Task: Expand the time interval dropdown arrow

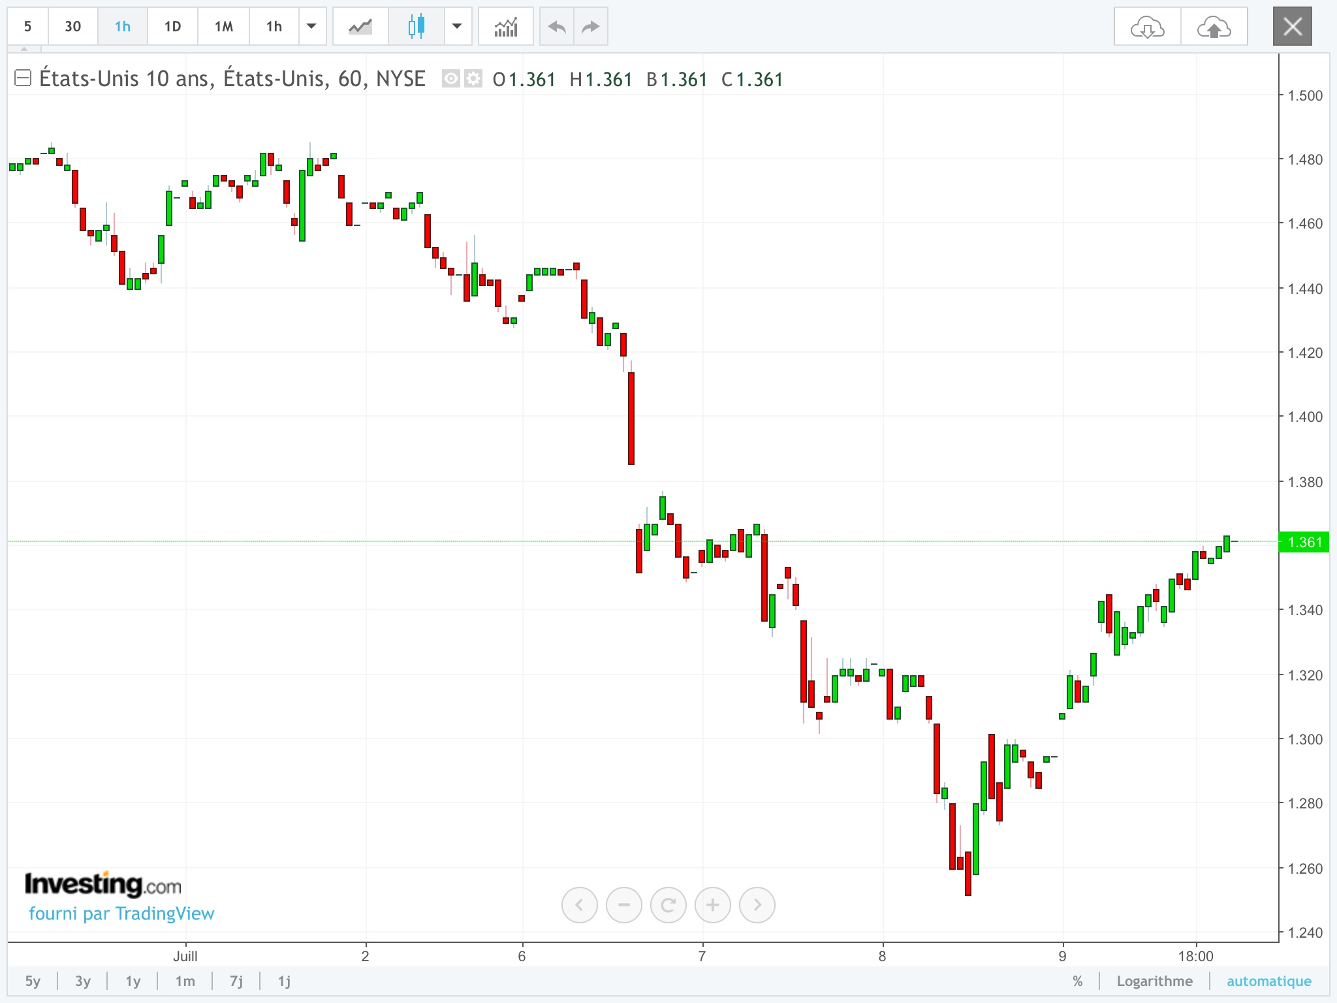Action: (312, 27)
